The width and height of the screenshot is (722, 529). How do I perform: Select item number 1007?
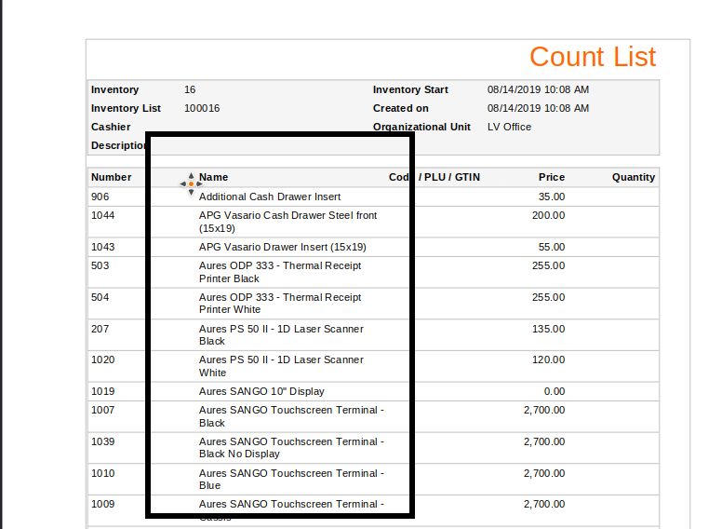(x=102, y=410)
